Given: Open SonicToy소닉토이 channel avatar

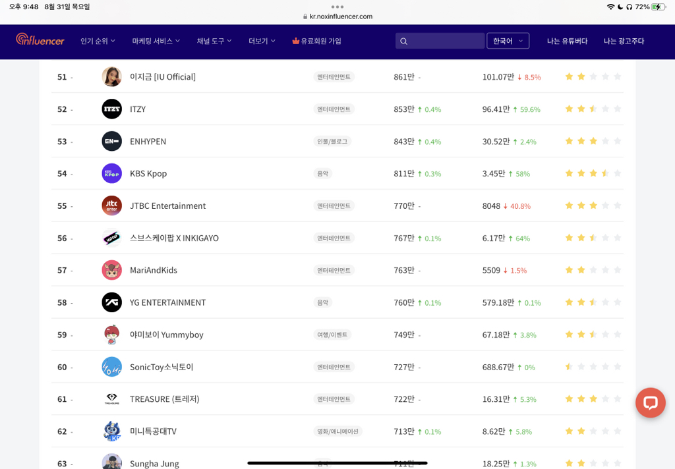Looking at the screenshot, I should tap(111, 367).
